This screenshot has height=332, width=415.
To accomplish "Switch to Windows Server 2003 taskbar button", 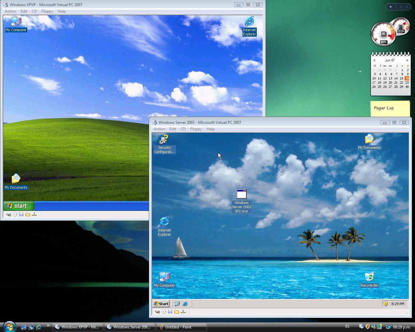I will click(130, 327).
